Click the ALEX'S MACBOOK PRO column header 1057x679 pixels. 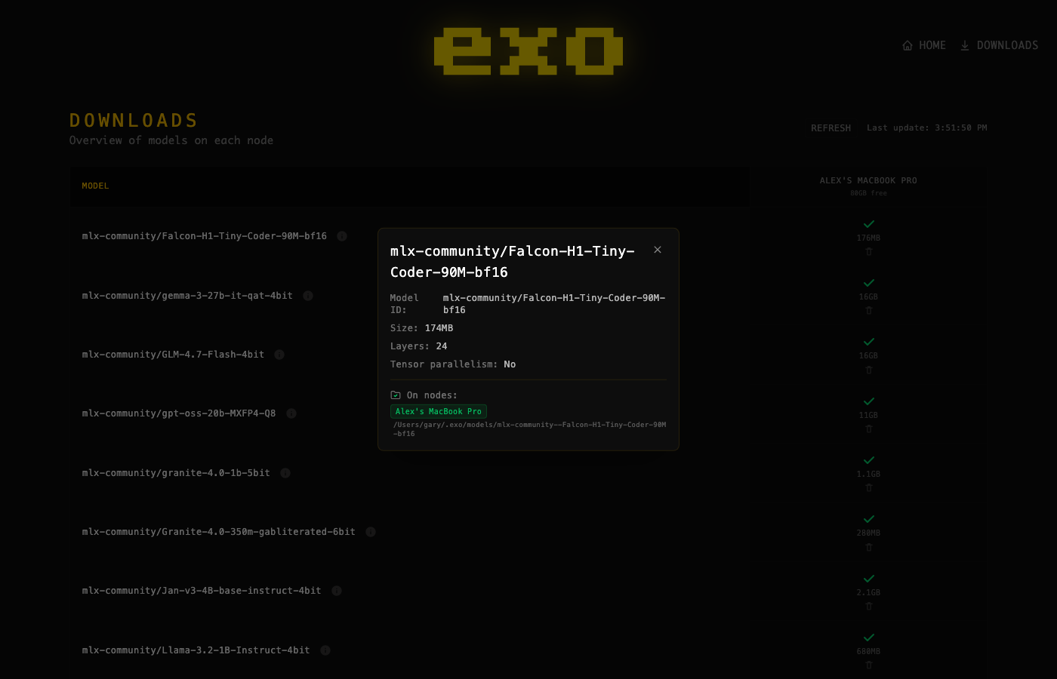click(x=868, y=181)
